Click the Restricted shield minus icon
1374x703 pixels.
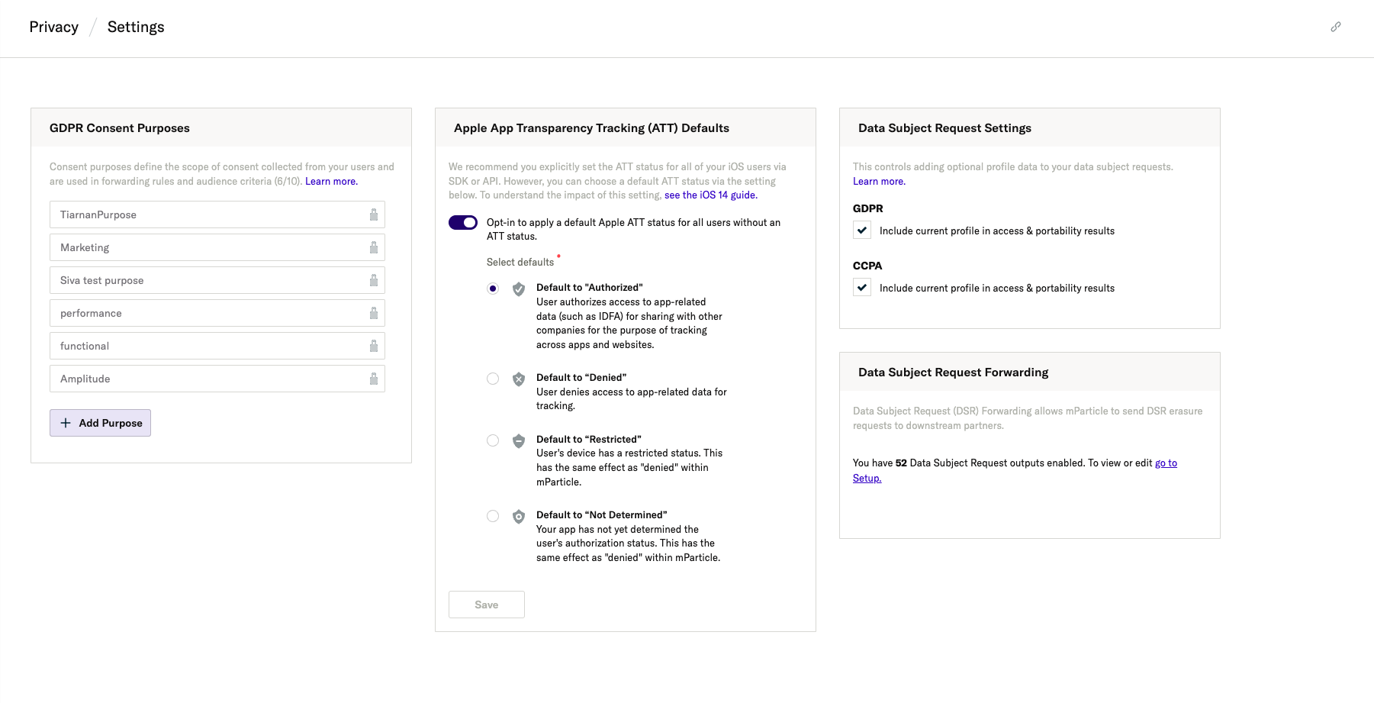coord(519,440)
